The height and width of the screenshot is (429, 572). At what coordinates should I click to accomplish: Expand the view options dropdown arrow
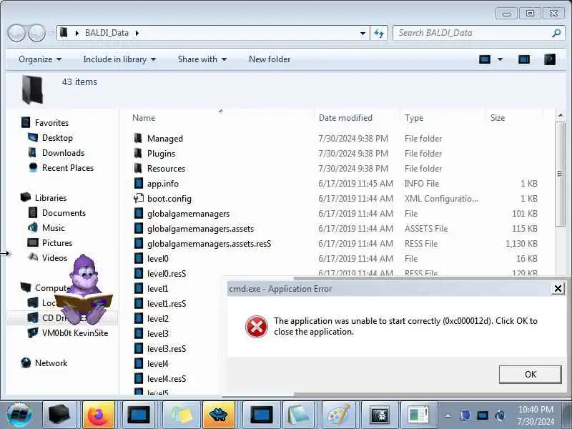tap(500, 59)
